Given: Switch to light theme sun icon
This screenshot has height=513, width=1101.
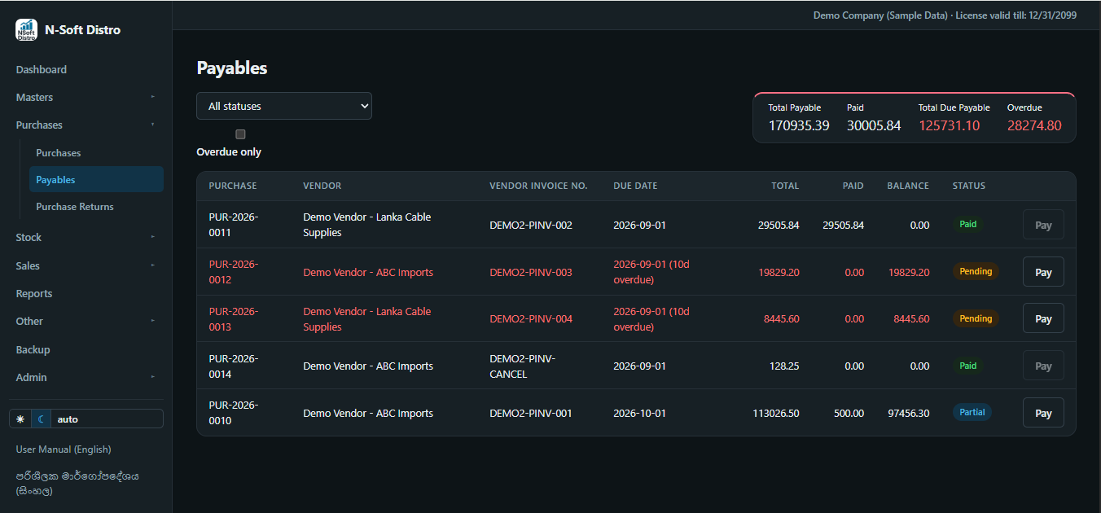Looking at the screenshot, I should pos(20,419).
